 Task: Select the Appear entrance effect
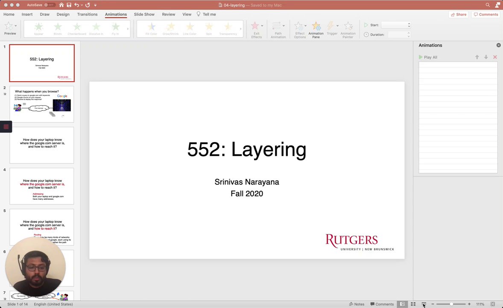point(38,29)
